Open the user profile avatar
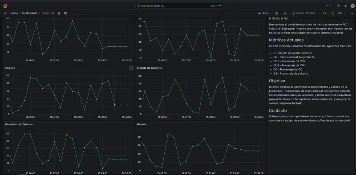 point(352,6)
